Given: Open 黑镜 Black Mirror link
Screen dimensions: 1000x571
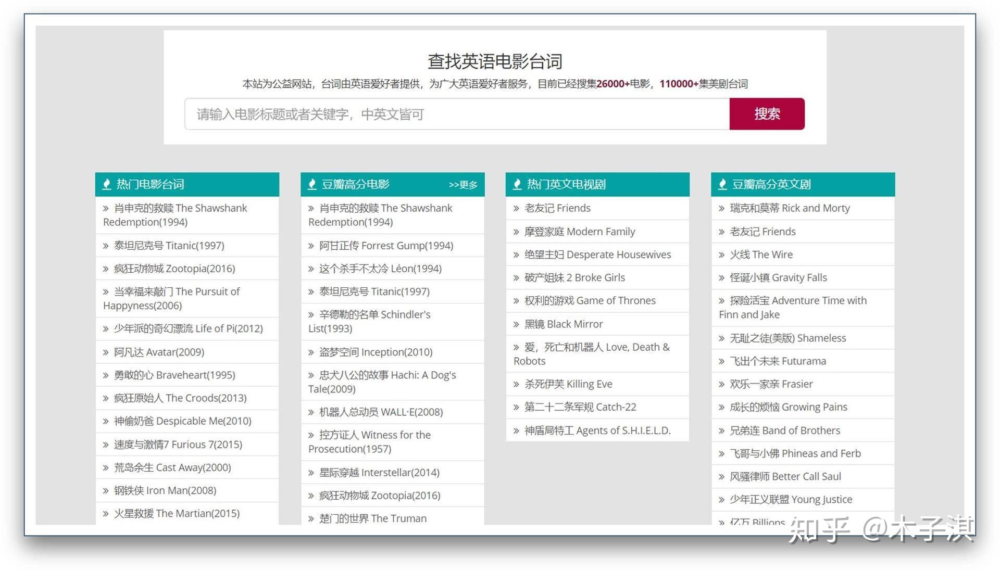Looking at the screenshot, I should click(564, 324).
